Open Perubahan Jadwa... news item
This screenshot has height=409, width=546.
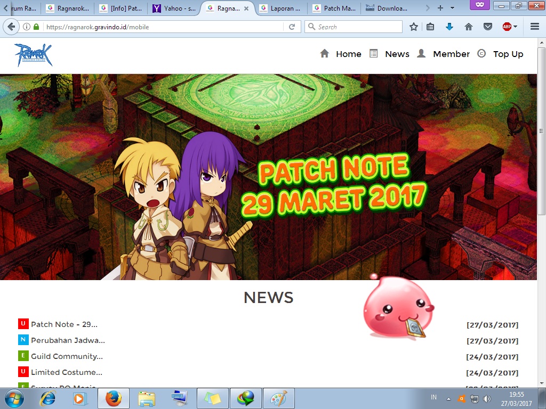click(x=68, y=340)
